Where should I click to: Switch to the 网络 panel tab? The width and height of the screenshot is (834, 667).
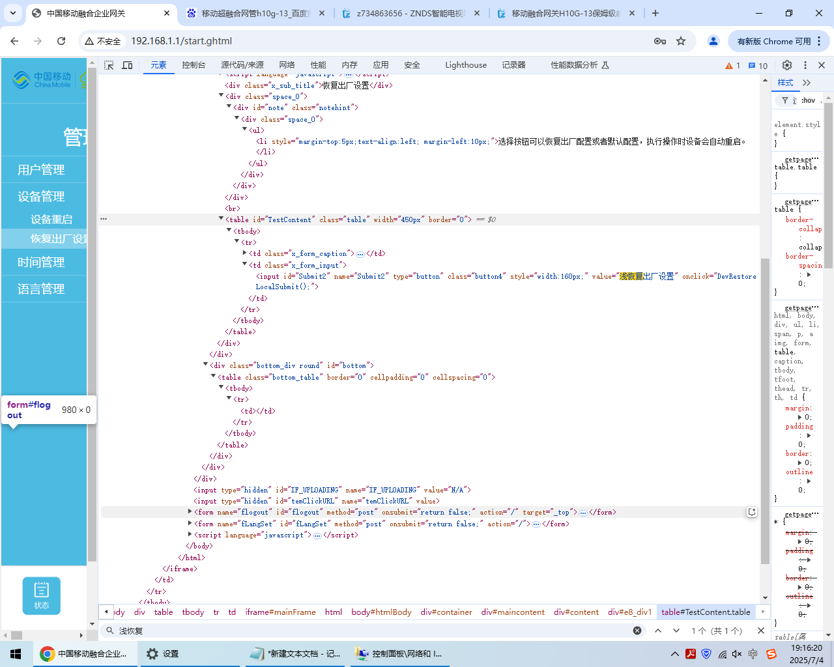pos(287,65)
